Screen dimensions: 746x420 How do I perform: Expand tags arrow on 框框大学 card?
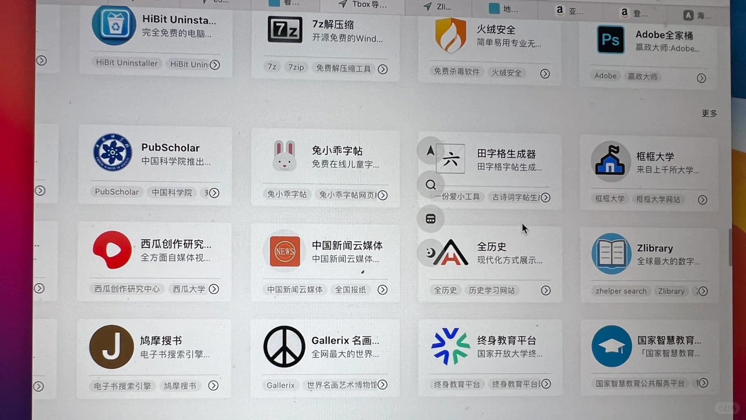point(702,200)
